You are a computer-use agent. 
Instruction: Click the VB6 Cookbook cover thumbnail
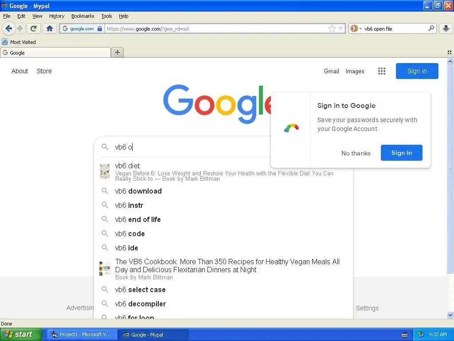[x=105, y=269]
